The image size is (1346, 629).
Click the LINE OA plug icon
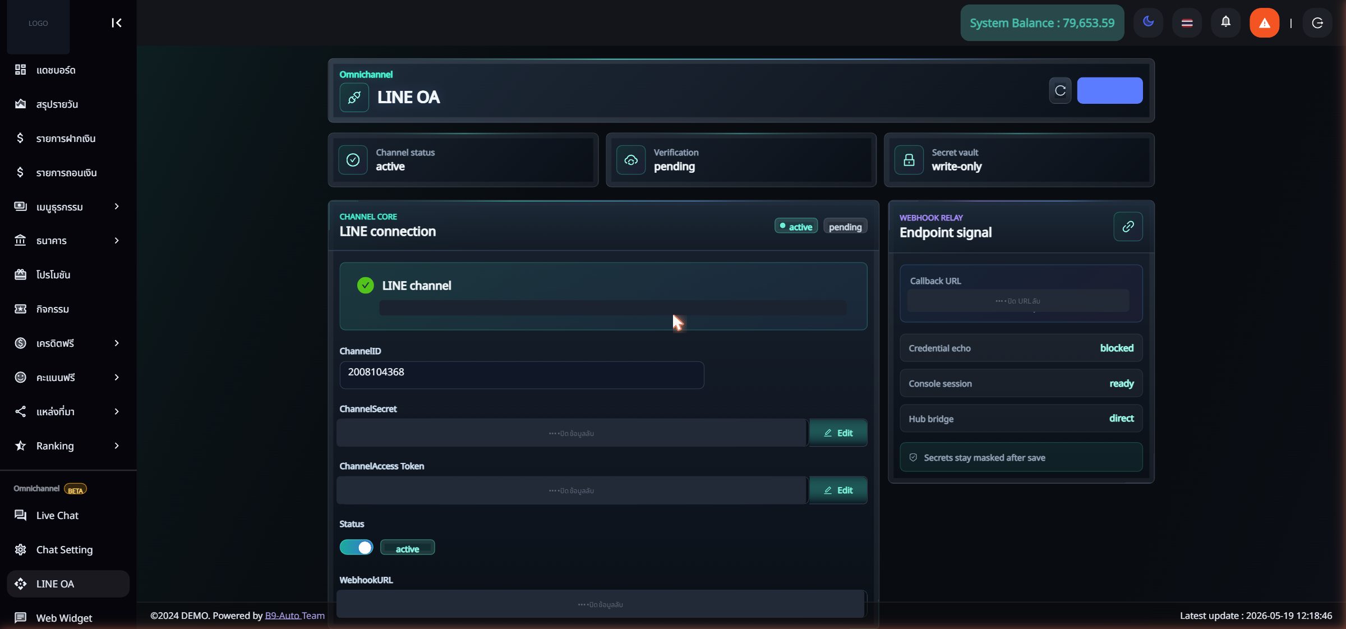(x=354, y=98)
